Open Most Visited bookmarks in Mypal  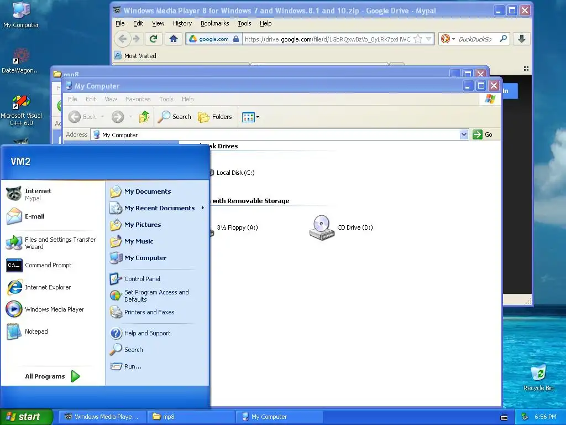(x=135, y=56)
